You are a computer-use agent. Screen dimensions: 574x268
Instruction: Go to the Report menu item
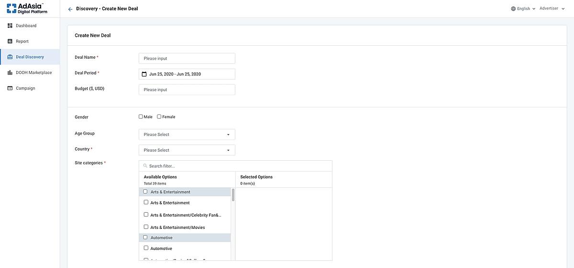click(x=22, y=41)
